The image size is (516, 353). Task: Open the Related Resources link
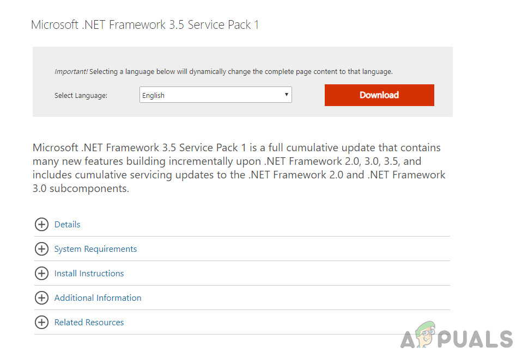(x=89, y=323)
